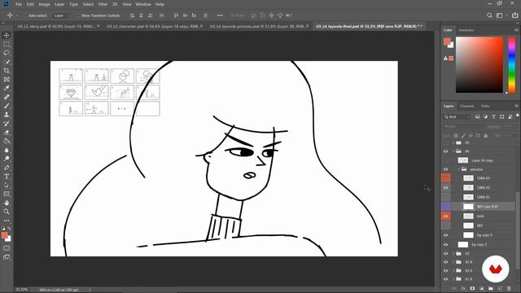Screen dimensions: 521x293
Task: Click foreground color swatch in toolbar
Action: 4,235
